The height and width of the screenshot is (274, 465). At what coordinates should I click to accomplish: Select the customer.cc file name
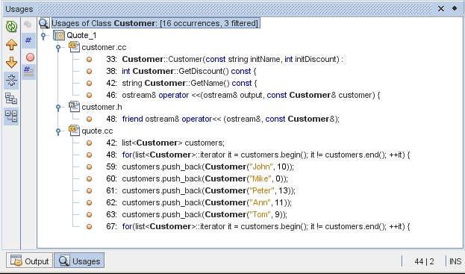tap(104, 48)
